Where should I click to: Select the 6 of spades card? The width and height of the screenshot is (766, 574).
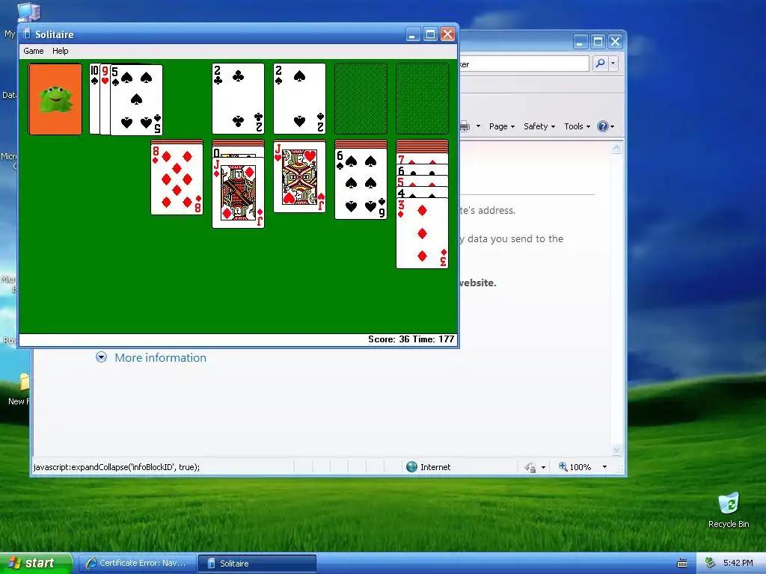tap(361, 184)
